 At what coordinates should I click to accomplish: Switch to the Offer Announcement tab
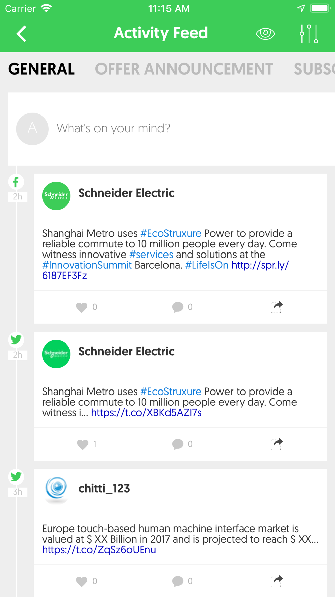coord(184,69)
